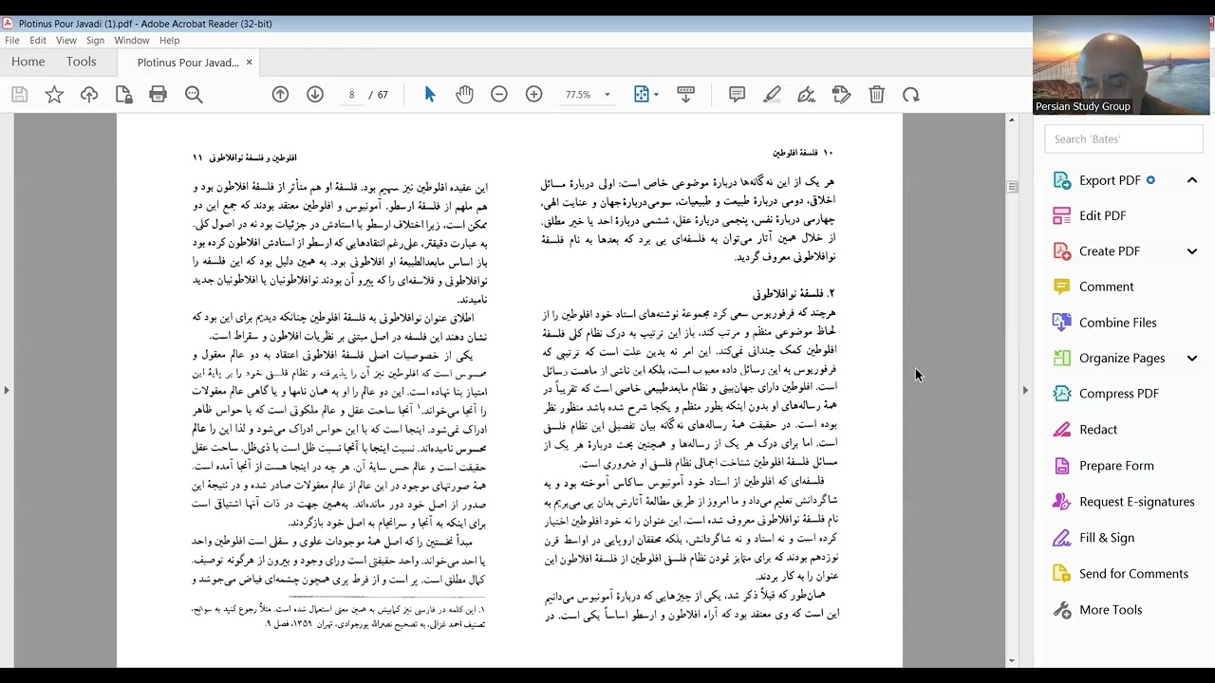
Task: Expand the Create PDF section chevron
Action: [x=1192, y=251]
